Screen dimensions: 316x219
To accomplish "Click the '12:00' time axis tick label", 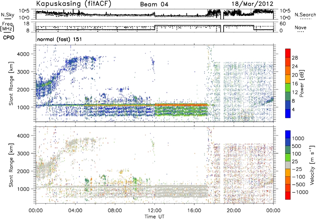I will coord(154,211).
